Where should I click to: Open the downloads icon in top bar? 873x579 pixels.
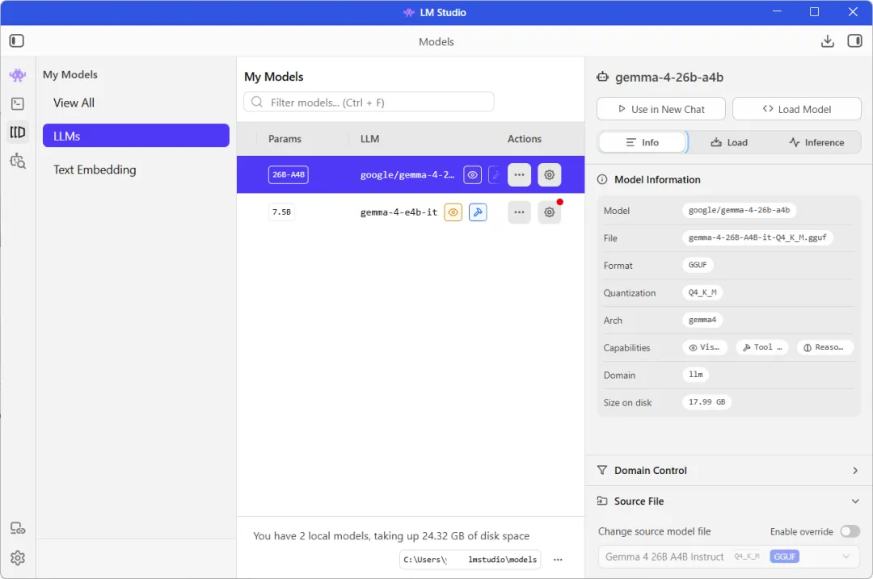(x=828, y=41)
